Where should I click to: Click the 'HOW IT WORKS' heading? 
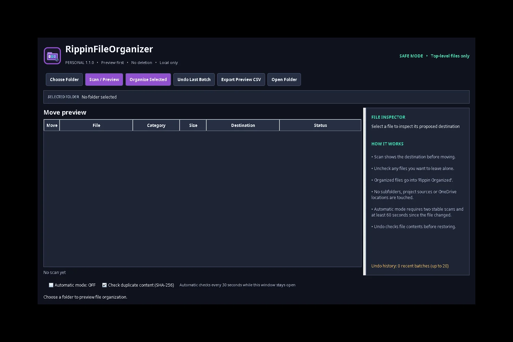[387, 144]
